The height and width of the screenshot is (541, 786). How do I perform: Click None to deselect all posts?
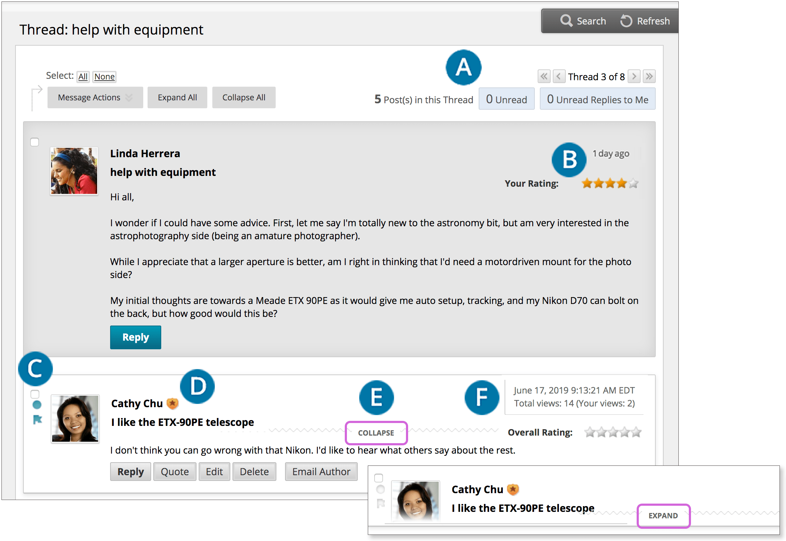[104, 76]
